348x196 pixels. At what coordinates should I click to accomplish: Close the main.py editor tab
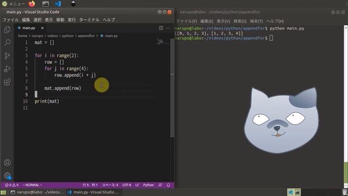[42, 28]
